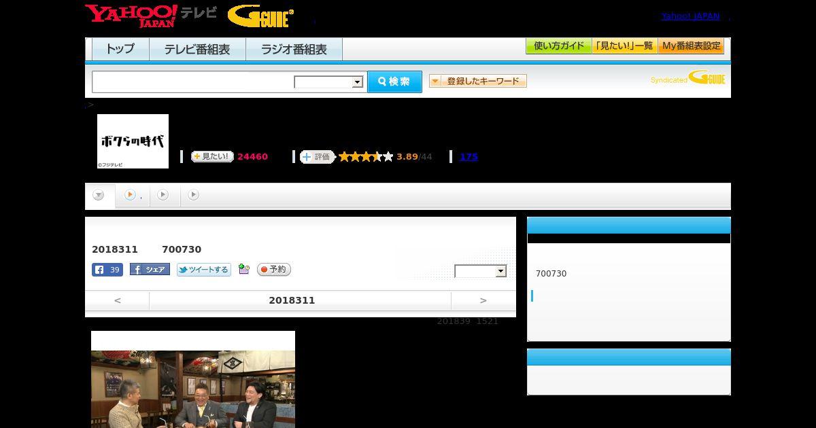Open the ラジオ番組表 tab
Screen dimensions: 816x428
(294, 50)
